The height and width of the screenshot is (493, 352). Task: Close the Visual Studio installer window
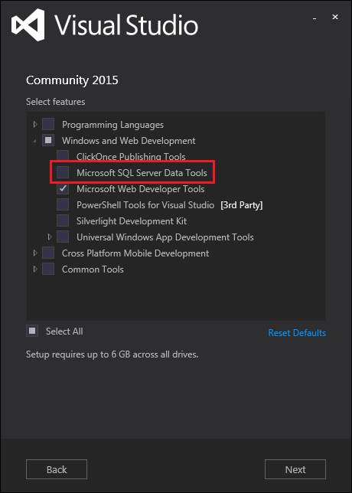(335, 18)
